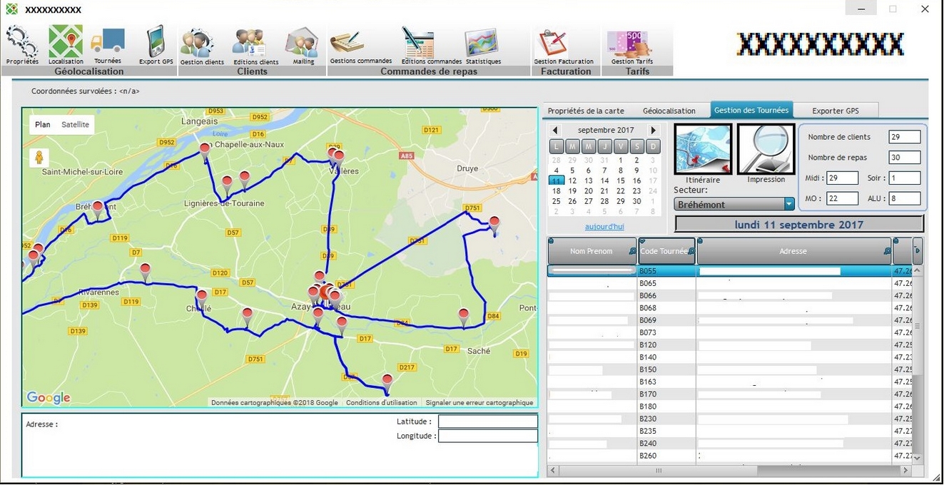Viewport: 944px width, 485px height.
Task: Click the Latitude input field
Action: click(487, 422)
